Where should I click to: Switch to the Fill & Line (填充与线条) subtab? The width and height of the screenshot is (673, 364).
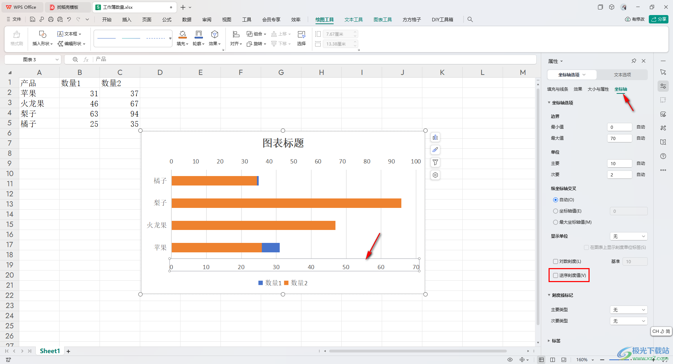(x=558, y=89)
